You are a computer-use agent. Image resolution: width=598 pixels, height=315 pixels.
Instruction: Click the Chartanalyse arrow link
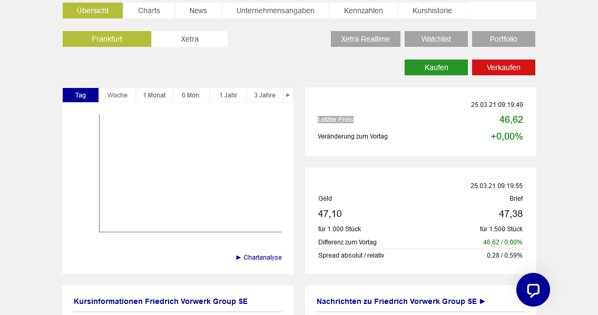pos(258,258)
